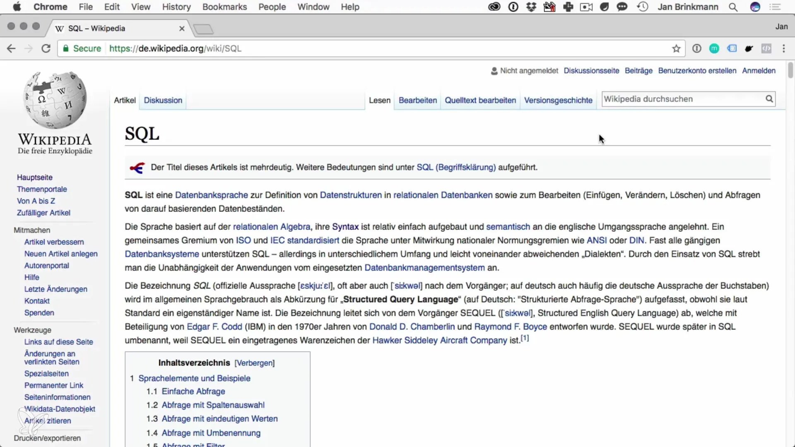Bookmark the page with the star icon

click(x=676, y=48)
